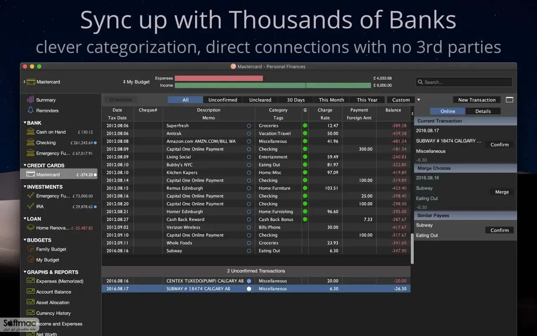Open the Family Budget pie icon

pyautogui.click(x=30, y=249)
